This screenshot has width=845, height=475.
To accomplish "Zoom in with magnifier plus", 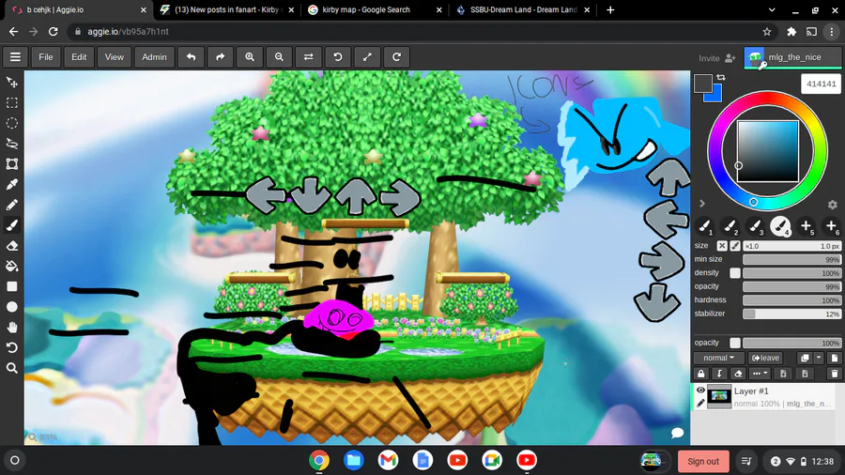I will [250, 57].
